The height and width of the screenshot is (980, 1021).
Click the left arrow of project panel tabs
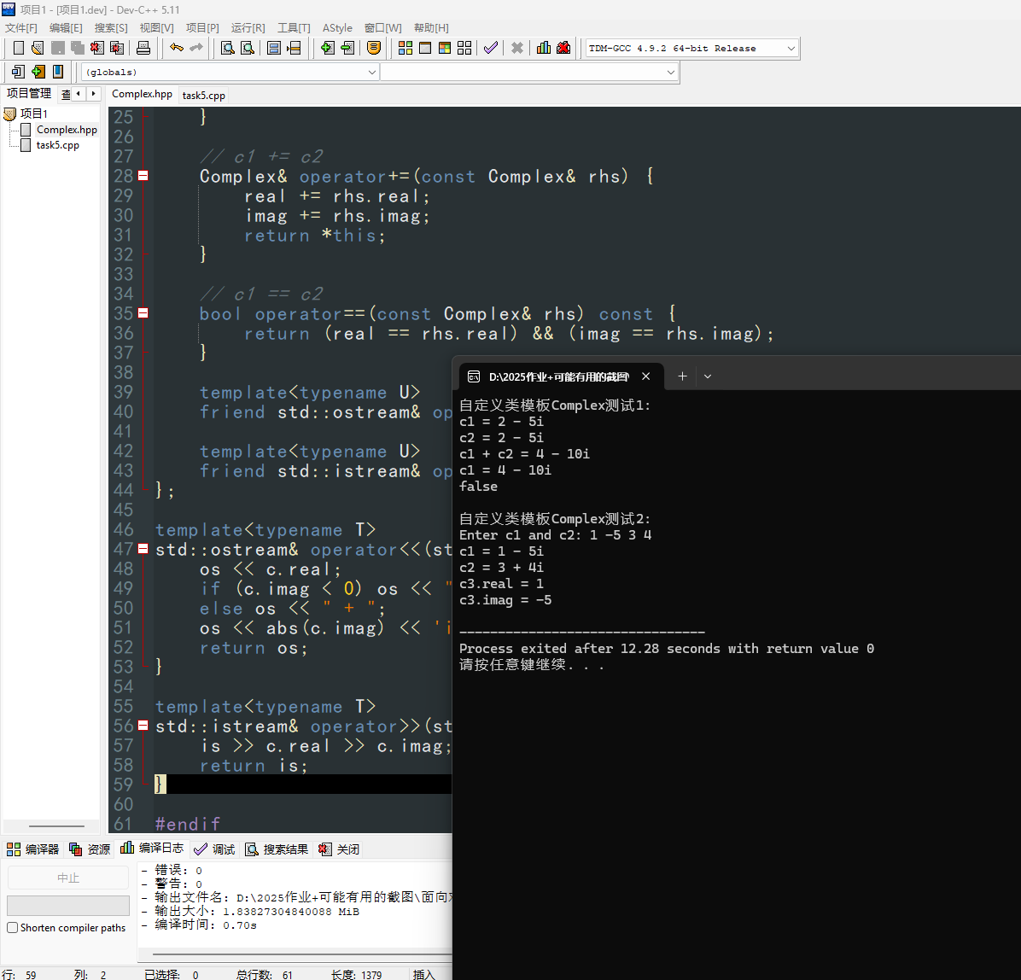click(x=79, y=94)
